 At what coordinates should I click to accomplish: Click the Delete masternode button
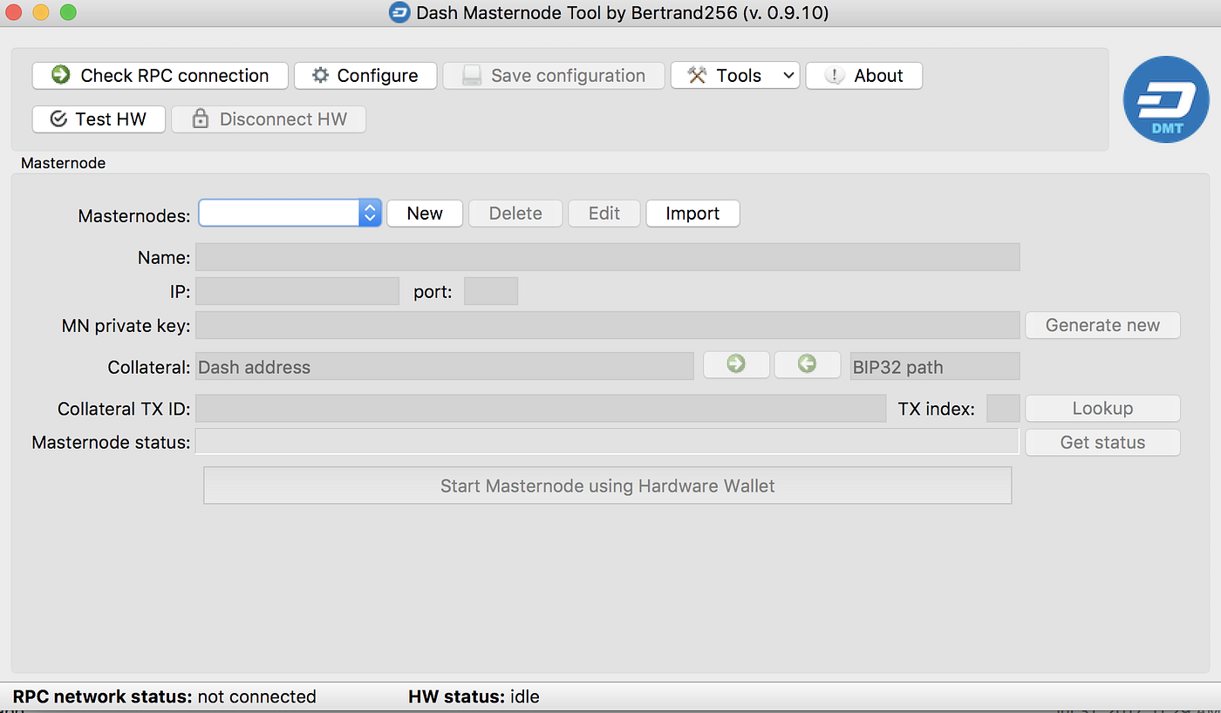[x=515, y=214]
